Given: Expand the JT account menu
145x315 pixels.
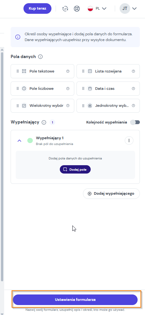Looking at the screenshot, I should click(x=128, y=9).
